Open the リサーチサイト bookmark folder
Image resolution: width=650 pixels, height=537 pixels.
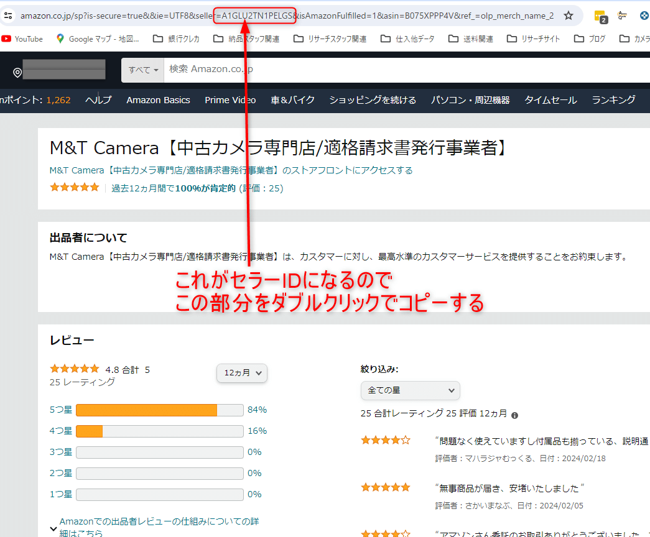point(534,39)
